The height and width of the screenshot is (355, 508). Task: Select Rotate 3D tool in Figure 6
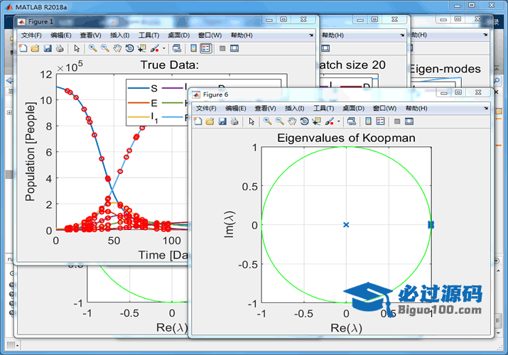click(x=304, y=121)
